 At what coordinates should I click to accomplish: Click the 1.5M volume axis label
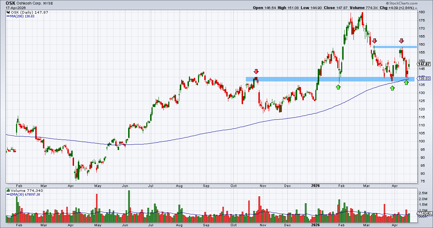(x=423, y=205)
